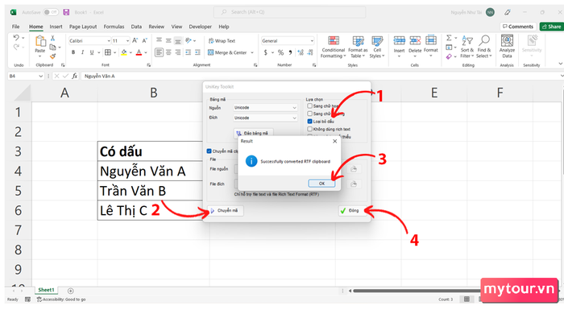Click the horizontal scrollbar at bottom
Image resolution: width=564 pixels, height=310 pixels.
[417, 291]
